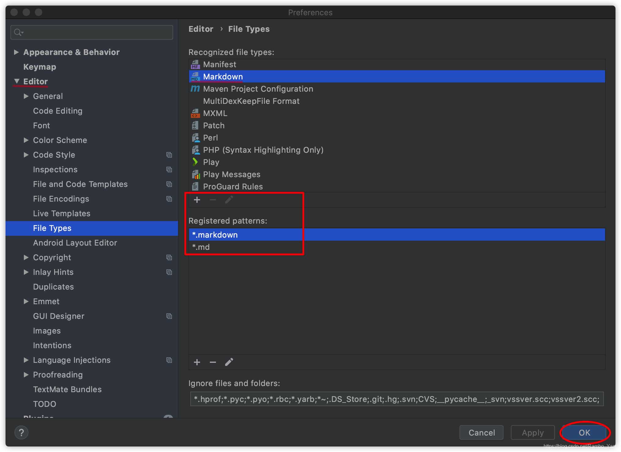Expand the General subsection
Image resolution: width=621 pixels, height=452 pixels.
[26, 96]
